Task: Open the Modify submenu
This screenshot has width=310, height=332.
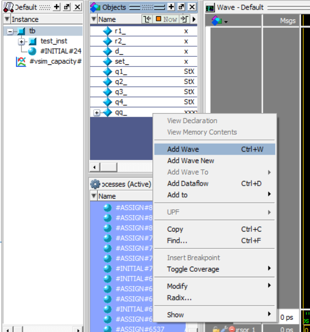Action: click(215, 286)
